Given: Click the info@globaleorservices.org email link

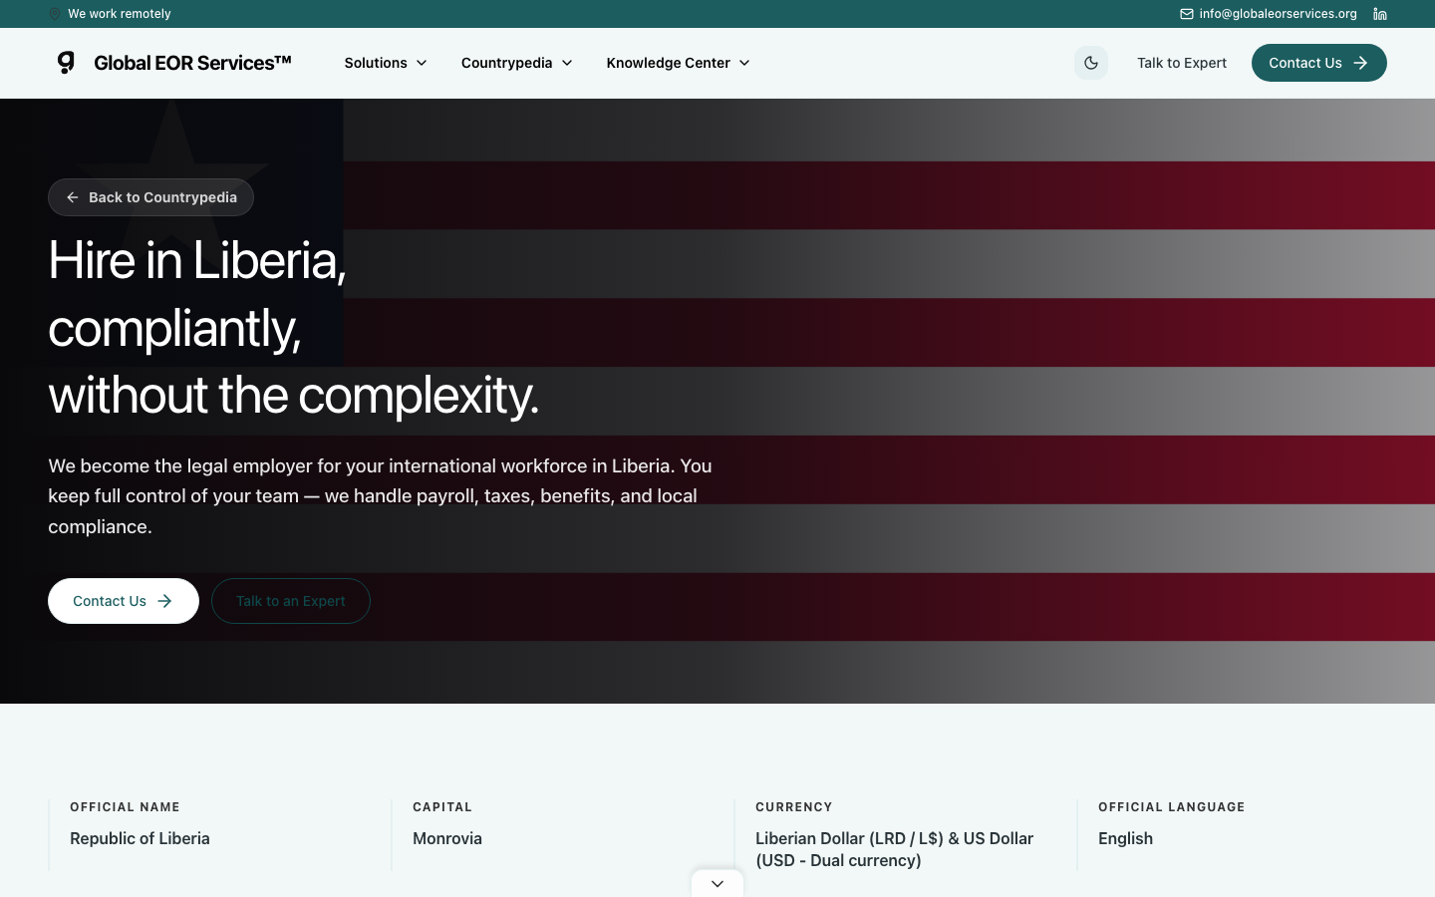Looking at the screenshot, I should point(1278,14).
